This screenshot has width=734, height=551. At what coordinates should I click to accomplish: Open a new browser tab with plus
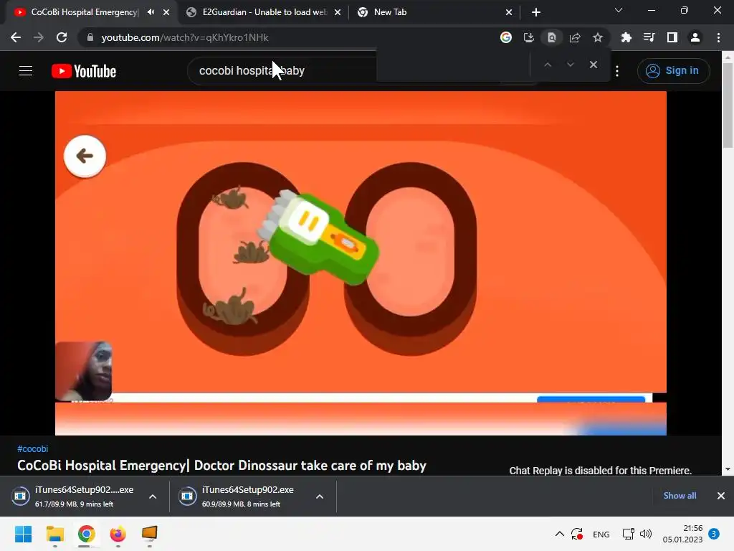tap(536, 12)
